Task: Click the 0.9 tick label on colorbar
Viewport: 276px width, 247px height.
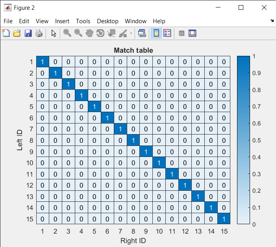Action: point(256,73)
